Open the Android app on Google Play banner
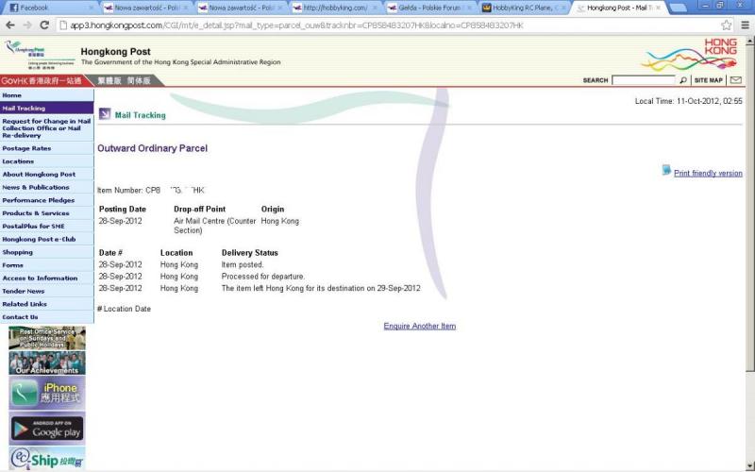Viewport: 755px width, 472px height. click(47, 428)
